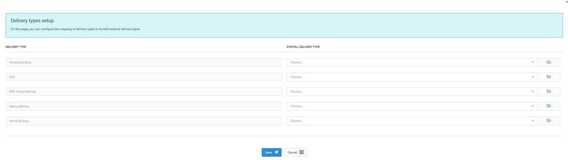
Task: Click the Home delivery field
Action: click(x=143, y=121)
